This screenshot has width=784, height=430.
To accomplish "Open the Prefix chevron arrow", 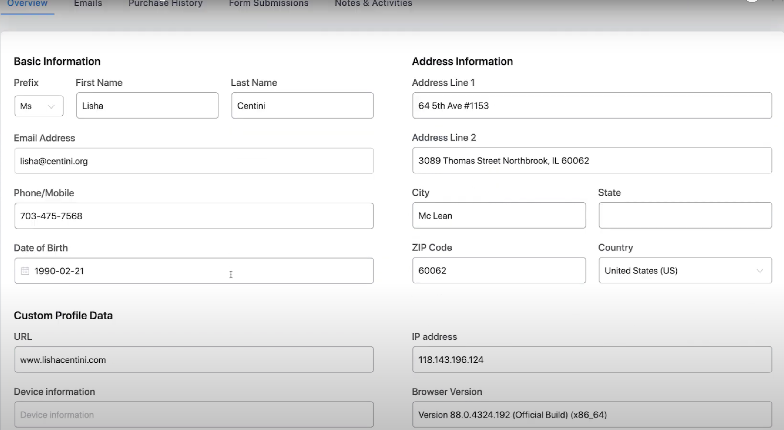I will pyautogui.click(x=51, y=106).
